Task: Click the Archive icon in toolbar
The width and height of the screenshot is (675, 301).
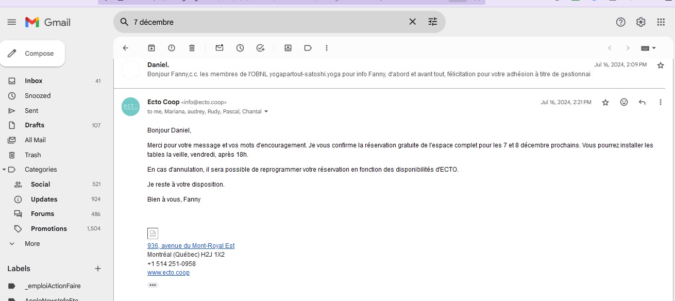Action: (x=151, y=48)
